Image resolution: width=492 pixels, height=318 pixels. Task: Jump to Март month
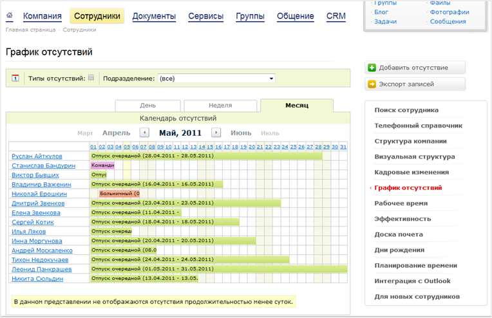point(86,133)
